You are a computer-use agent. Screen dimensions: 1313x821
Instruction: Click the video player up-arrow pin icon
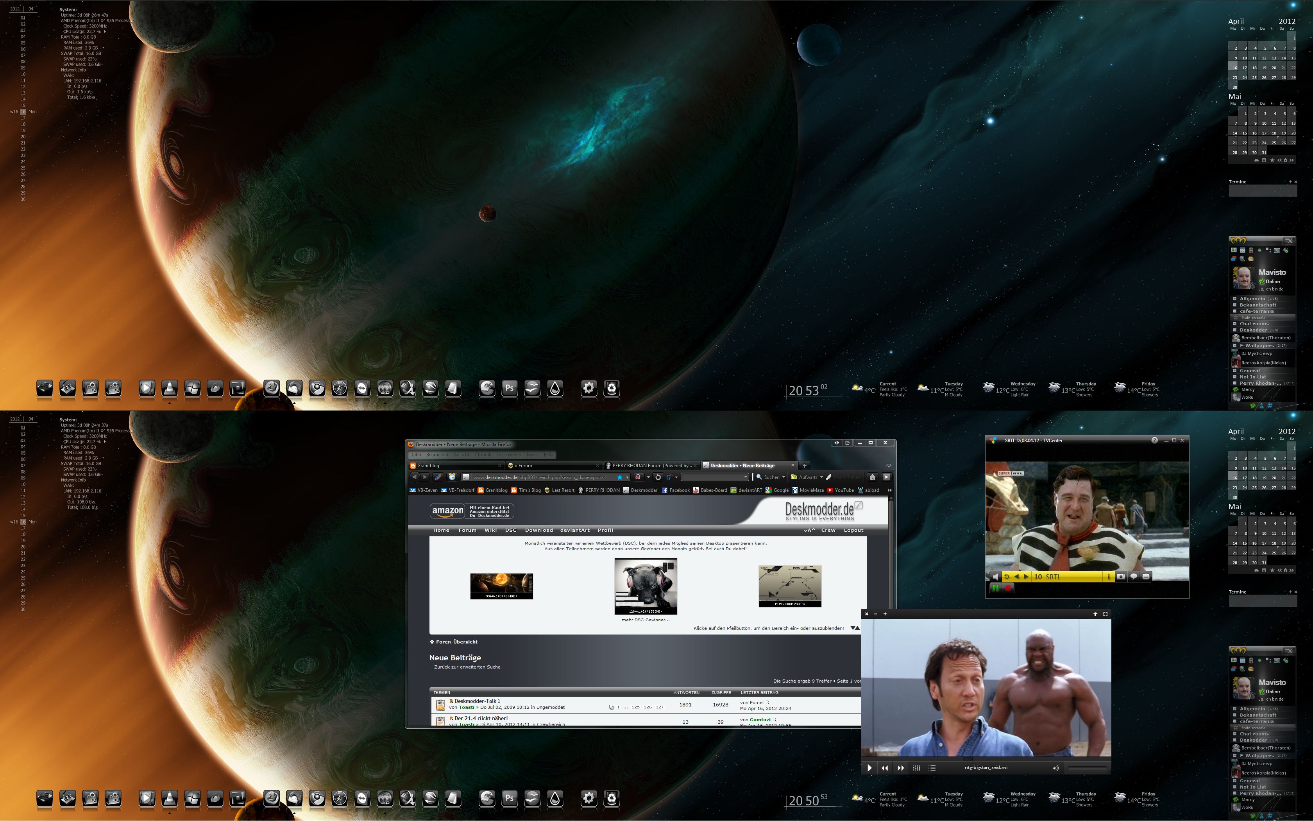point(1095,614)
